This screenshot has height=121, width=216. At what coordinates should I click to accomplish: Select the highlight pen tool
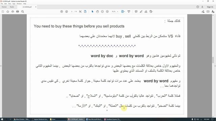click(x=141, y=12)
